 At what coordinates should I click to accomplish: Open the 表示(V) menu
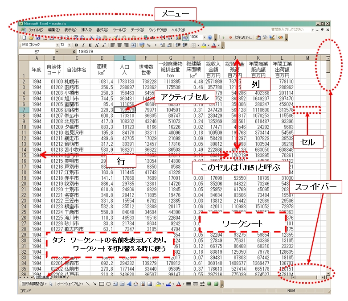(x=70, y=30)
